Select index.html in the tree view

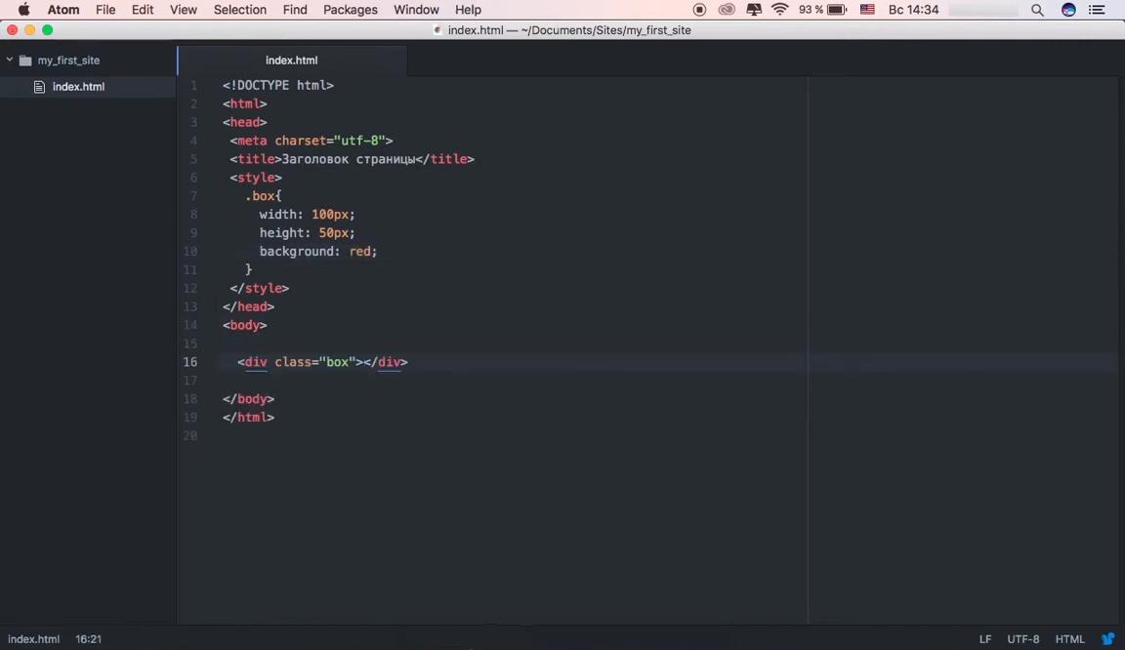(78, 87)
